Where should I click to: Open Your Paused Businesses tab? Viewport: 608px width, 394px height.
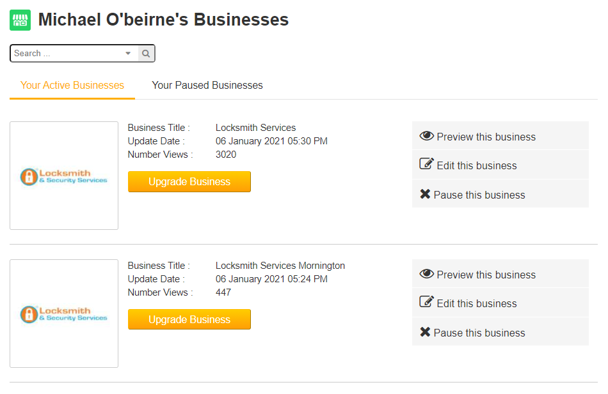click(x=207, y=86)
